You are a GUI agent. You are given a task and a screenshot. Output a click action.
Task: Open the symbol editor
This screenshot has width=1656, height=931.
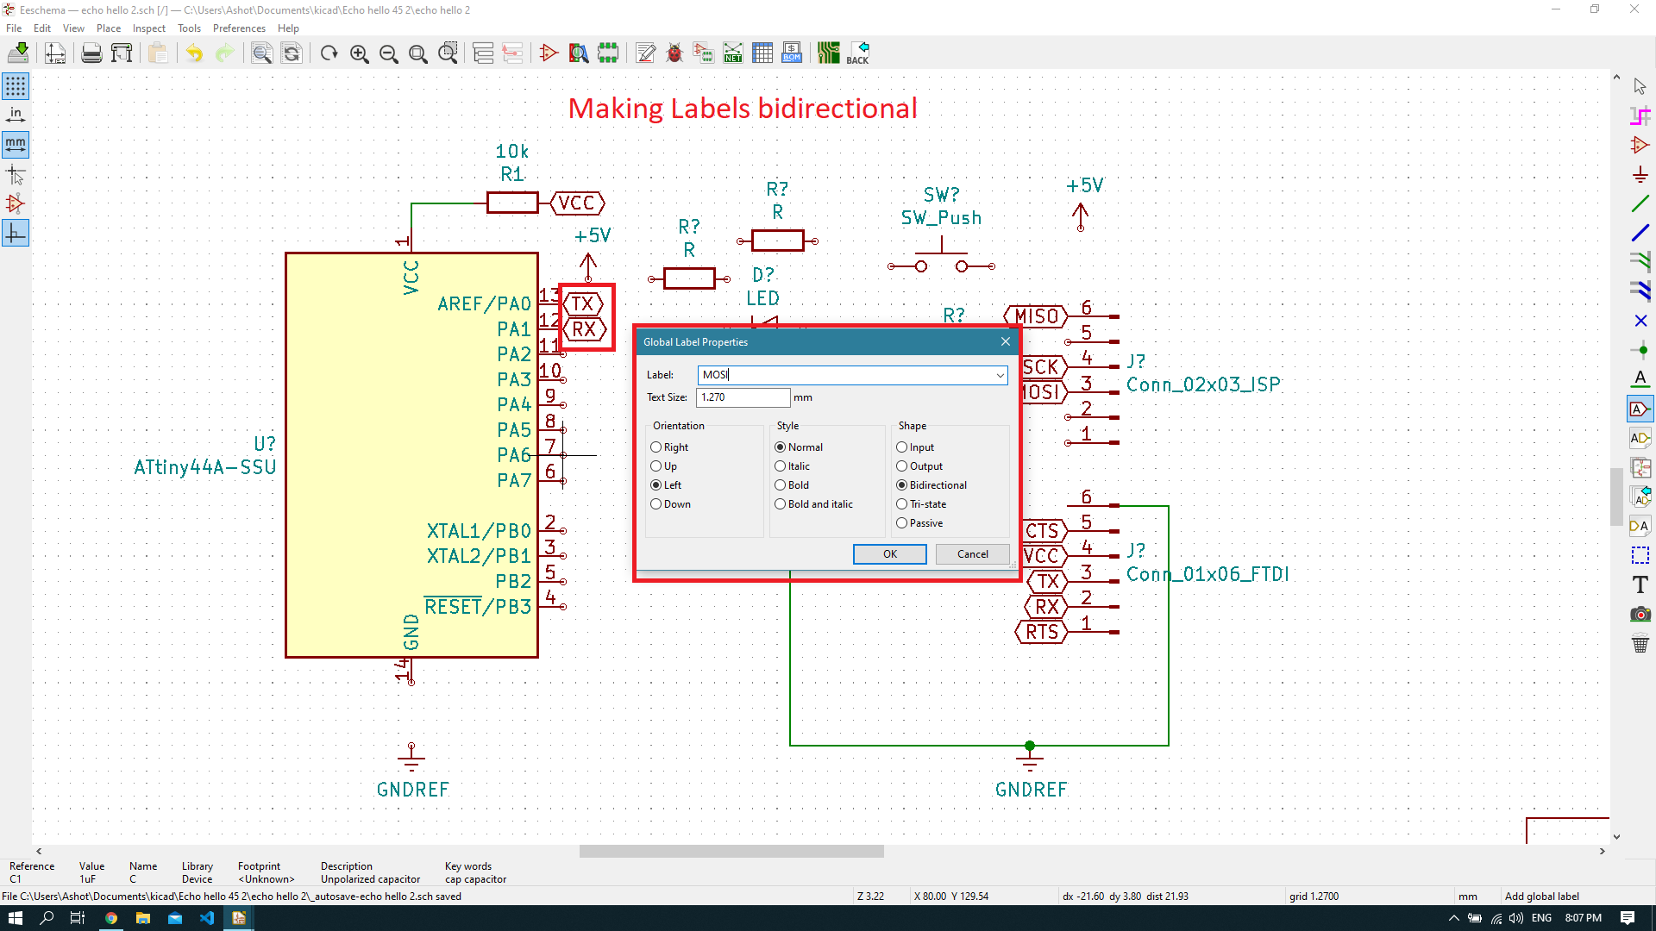549,53
